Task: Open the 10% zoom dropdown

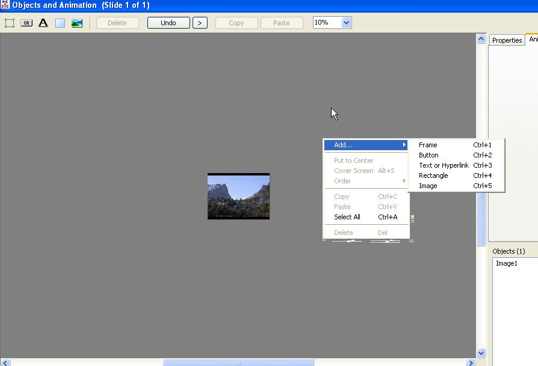Action: (346, 23)
